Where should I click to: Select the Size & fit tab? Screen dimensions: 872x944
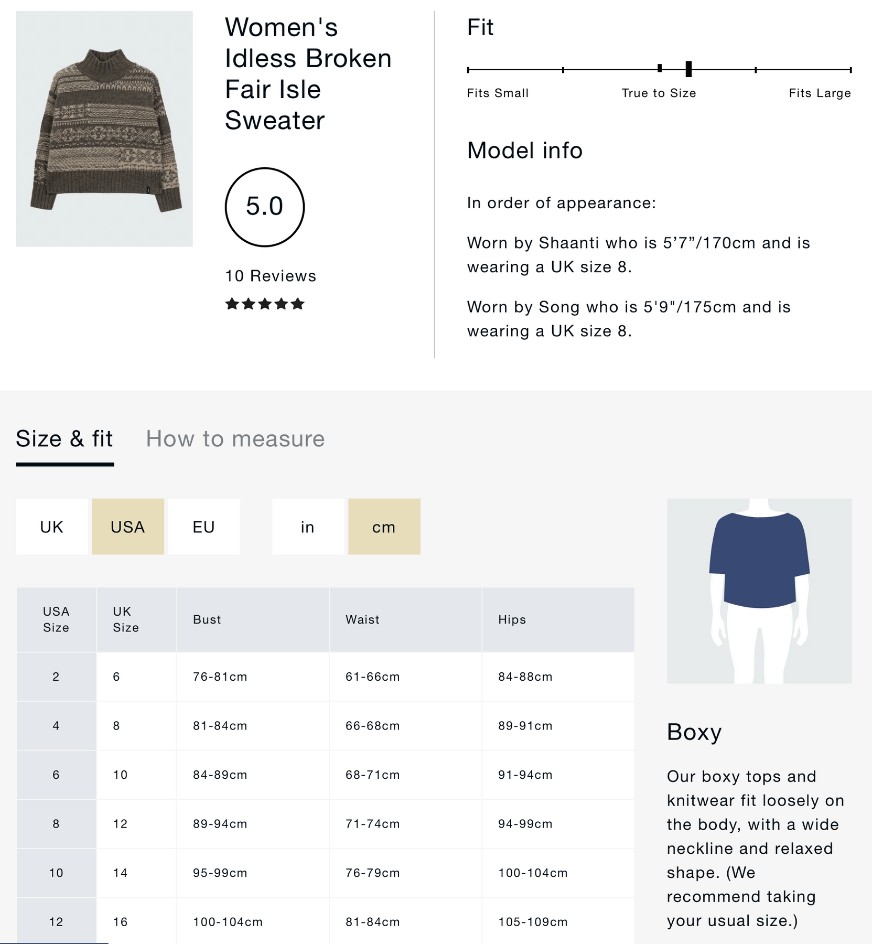pos(64,439)
